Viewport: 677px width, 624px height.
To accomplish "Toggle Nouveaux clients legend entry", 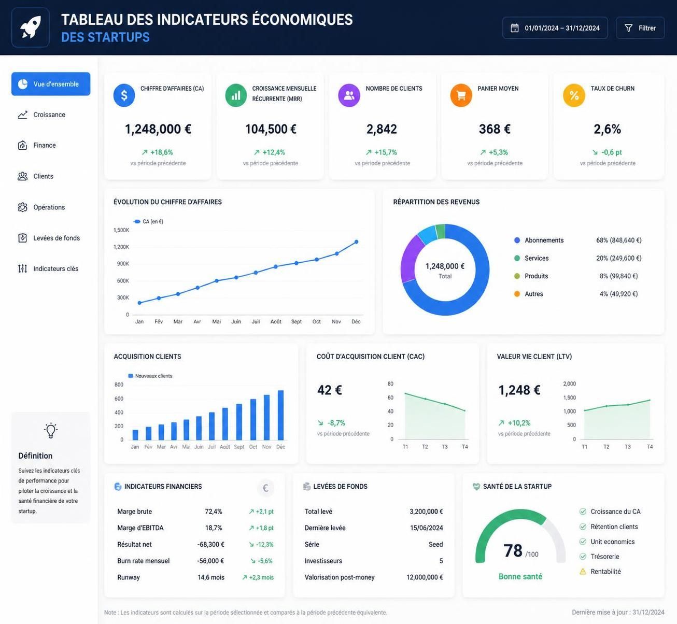I will 150,376.
